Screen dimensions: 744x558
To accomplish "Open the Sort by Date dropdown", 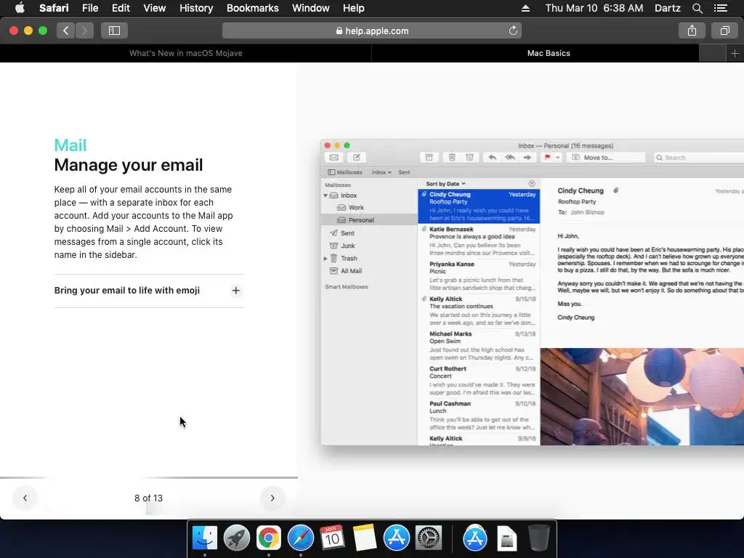I will (445, 184).
